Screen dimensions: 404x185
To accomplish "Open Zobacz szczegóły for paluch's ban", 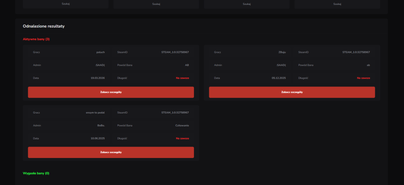I will coord(111,92).
